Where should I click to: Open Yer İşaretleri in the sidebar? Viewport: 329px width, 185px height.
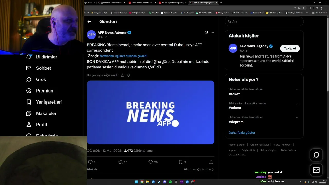(x=44, y=102)
